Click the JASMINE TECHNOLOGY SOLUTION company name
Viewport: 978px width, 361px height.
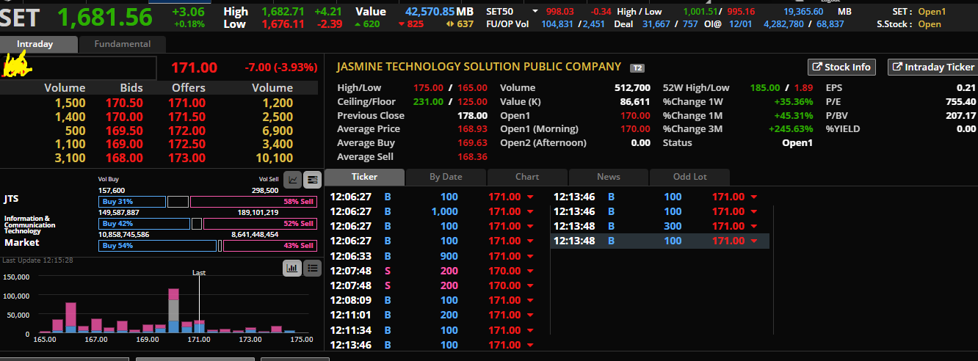479,67
